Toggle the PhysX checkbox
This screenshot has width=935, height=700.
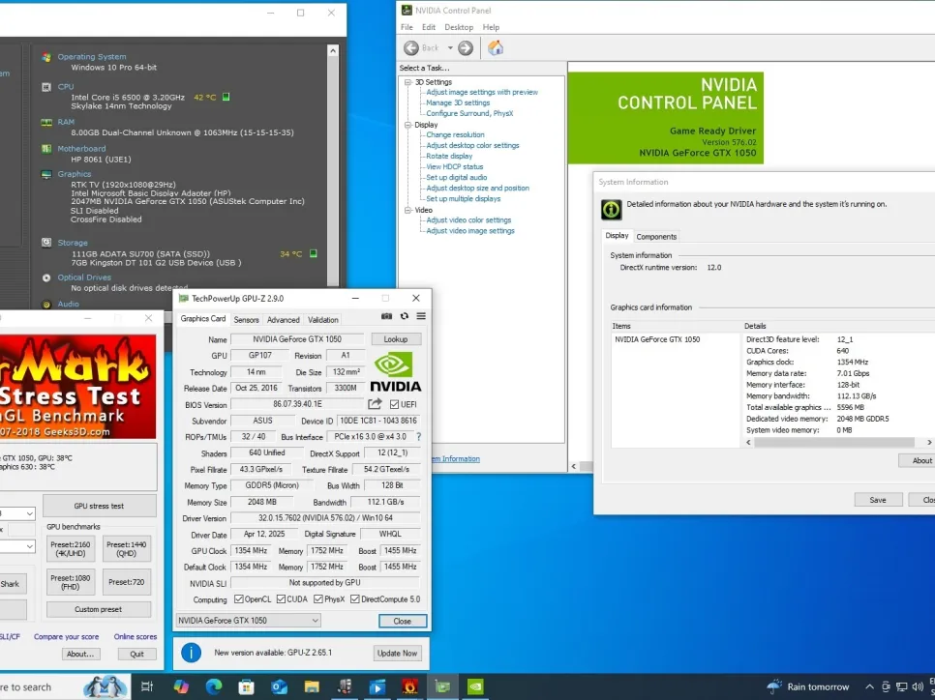pyautogui.click(x=317, y=598)
